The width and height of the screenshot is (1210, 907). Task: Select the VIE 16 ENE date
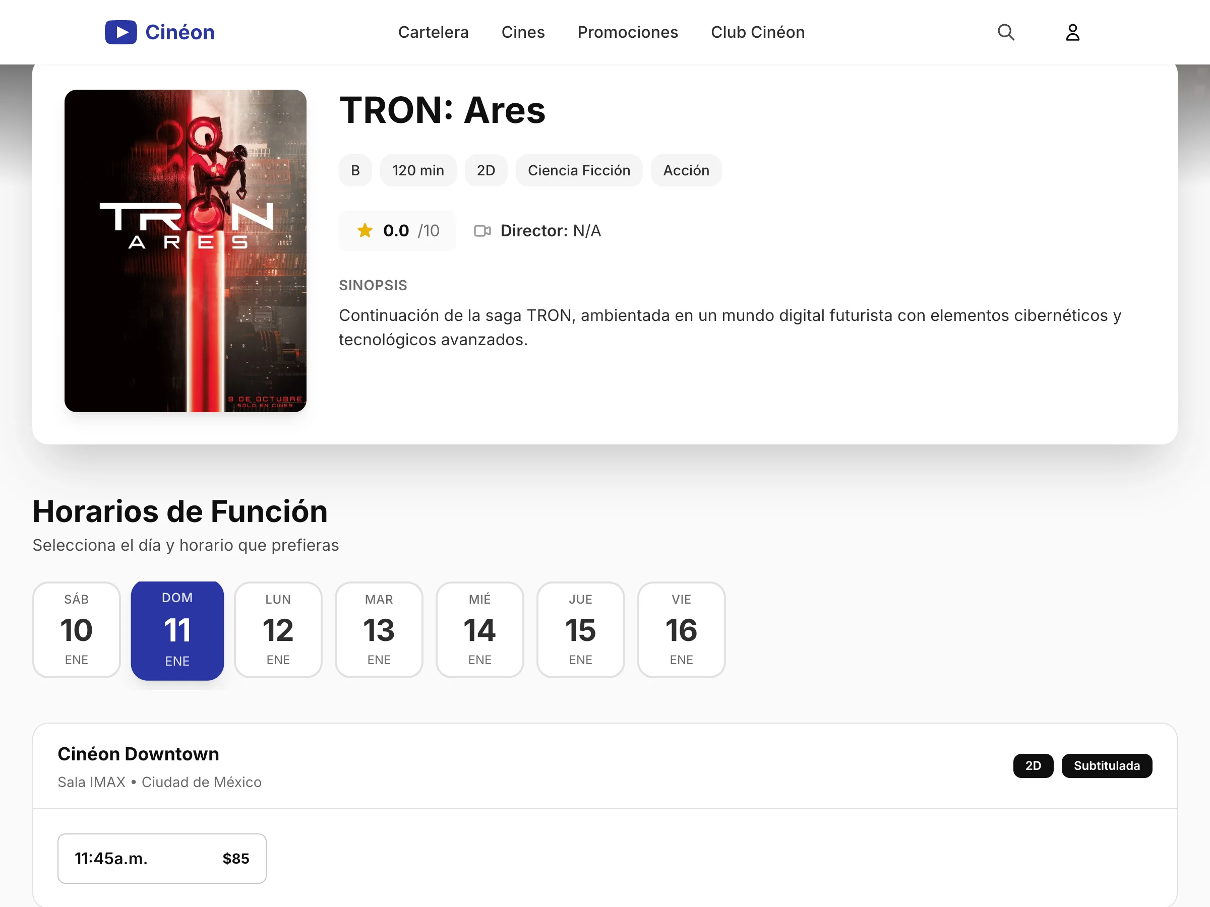(682, 630)
